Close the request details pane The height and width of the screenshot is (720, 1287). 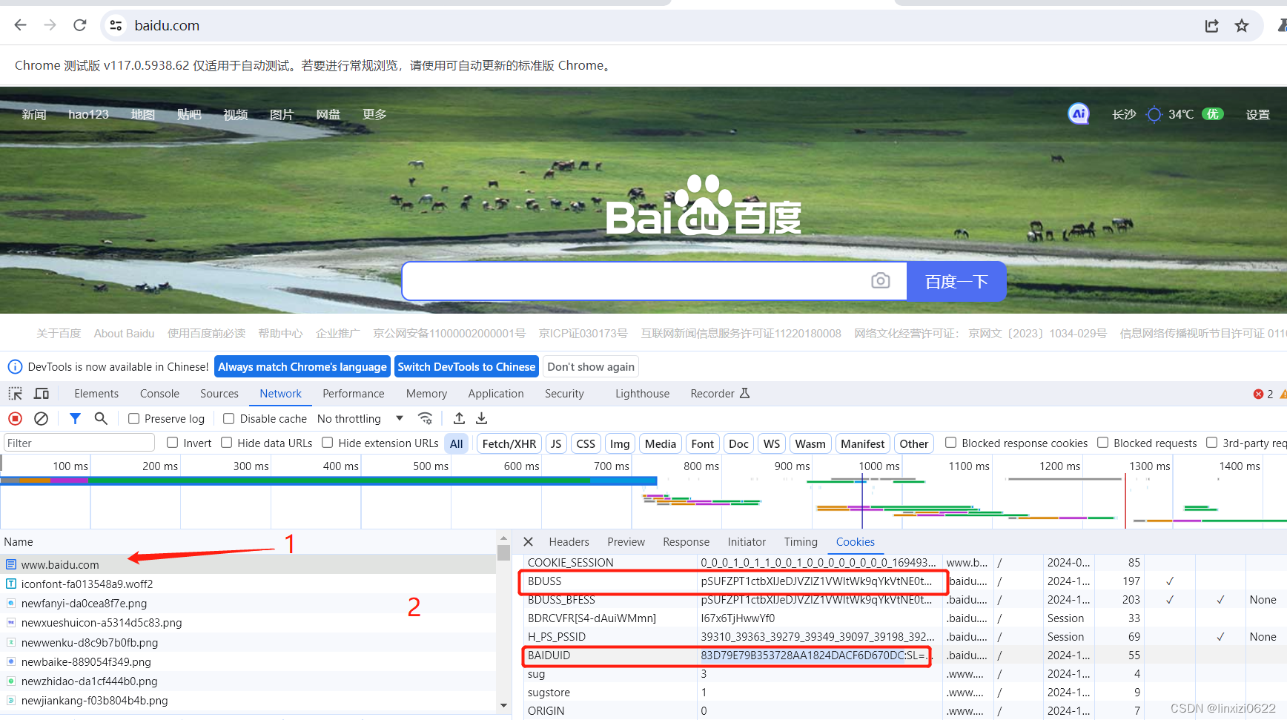click(529, 542)
